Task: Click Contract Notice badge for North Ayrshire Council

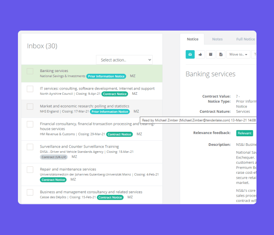Action: coord(115,94)
